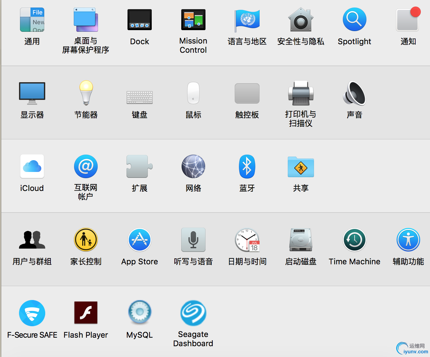Open 用户与群组 users pane
The width and height of the screenshot is (430, 357).
(x=32, y=240)
